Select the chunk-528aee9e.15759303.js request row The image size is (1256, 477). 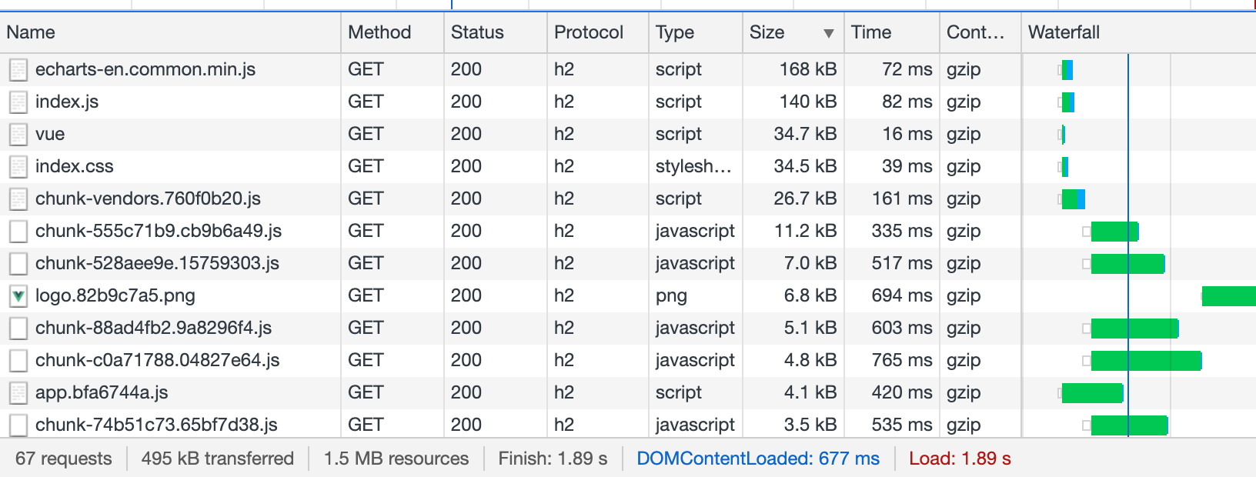[x=157, y=263]
